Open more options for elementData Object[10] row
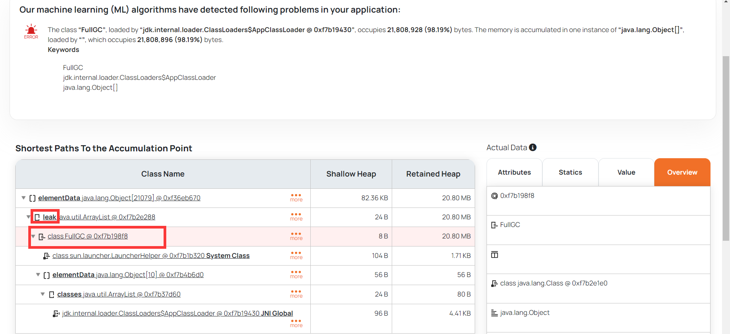 (296, 274)
